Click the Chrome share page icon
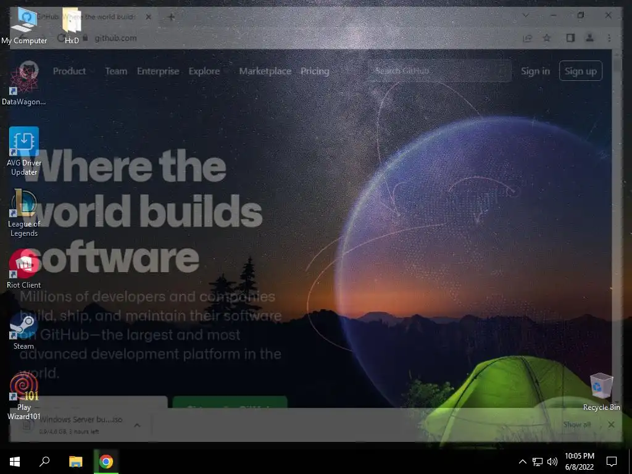The image size is (632, 474). click(527, 38)
